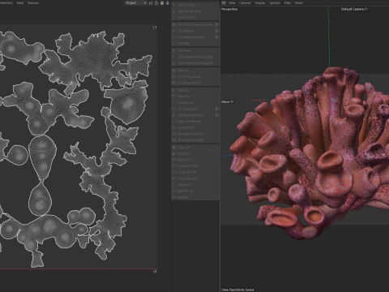Screen dimensions: 389x292
Task: Open options gear for Set UVW from Projection
Action: (216, 24)
